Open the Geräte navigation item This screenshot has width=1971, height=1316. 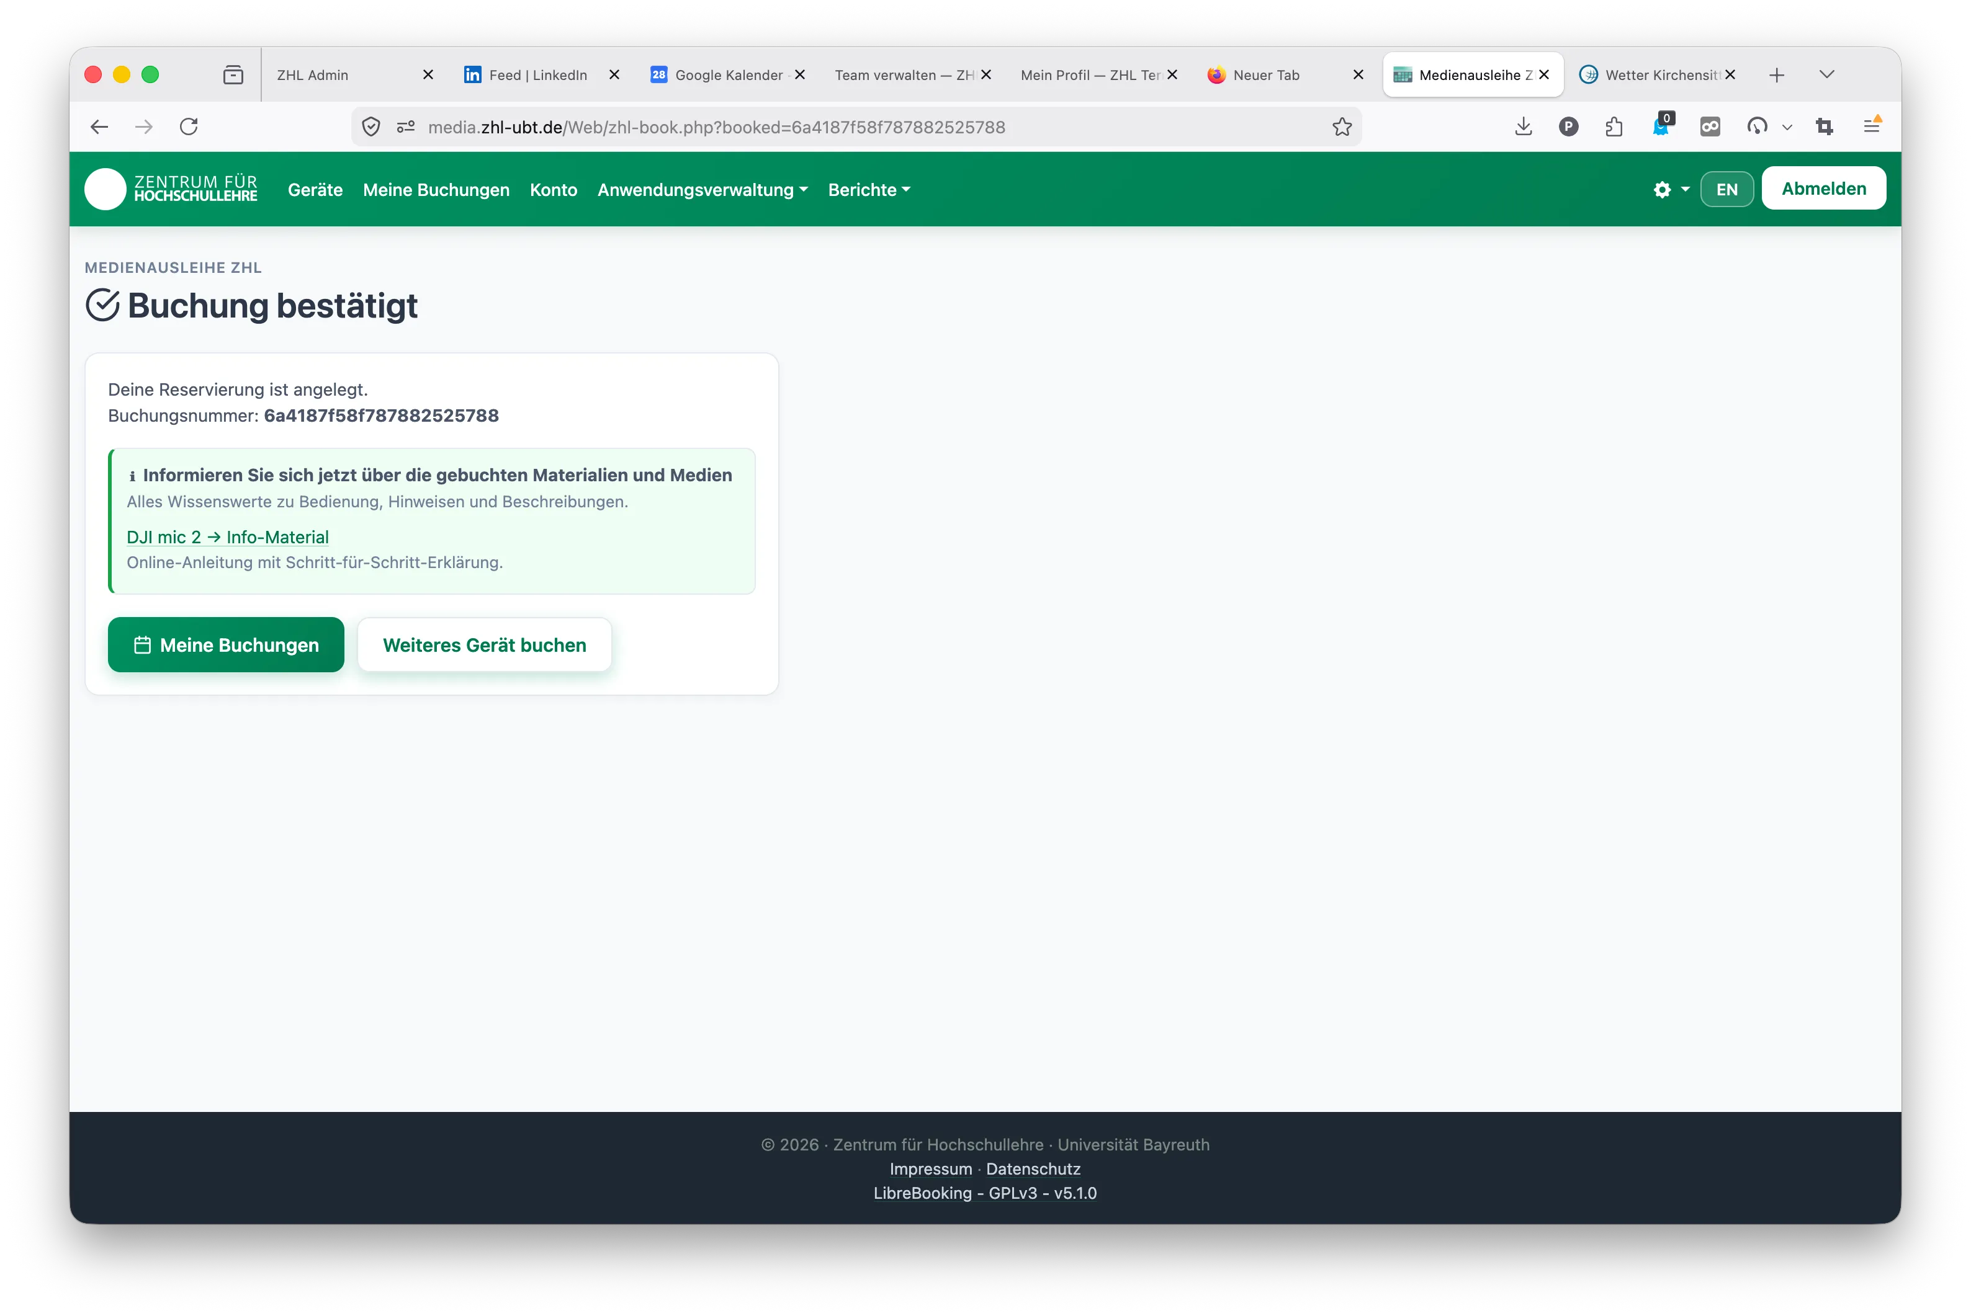[x=315, y=190]
